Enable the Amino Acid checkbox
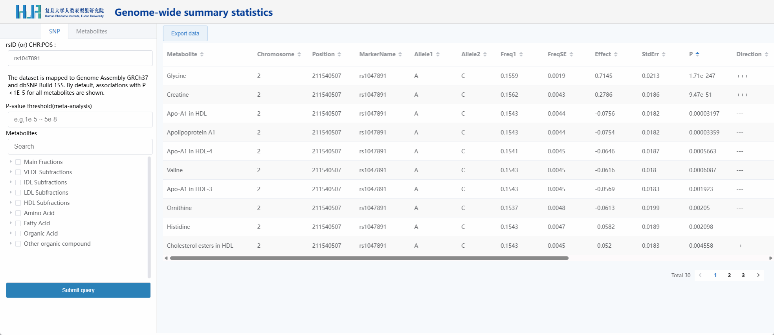This screenshot has width=774, height=335. tap(18, 213)
